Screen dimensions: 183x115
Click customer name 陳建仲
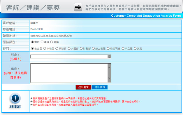[x=34, y=23]
